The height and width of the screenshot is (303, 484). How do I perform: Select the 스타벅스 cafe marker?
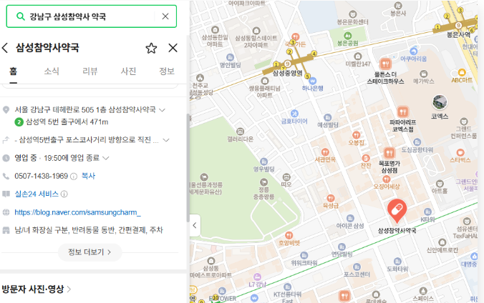(460, 153)
